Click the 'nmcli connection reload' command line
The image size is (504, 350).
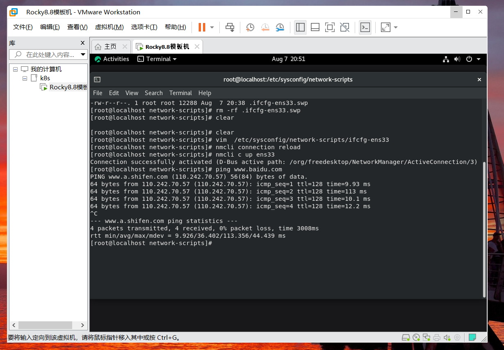[195, 147]
